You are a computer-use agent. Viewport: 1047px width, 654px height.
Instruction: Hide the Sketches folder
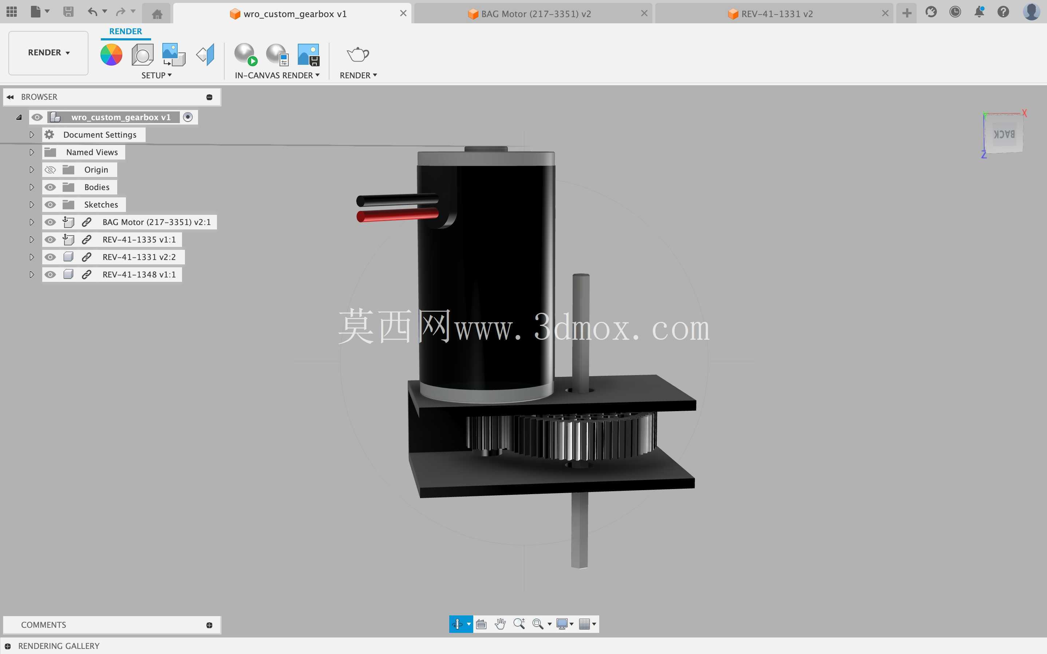point(50,205)
